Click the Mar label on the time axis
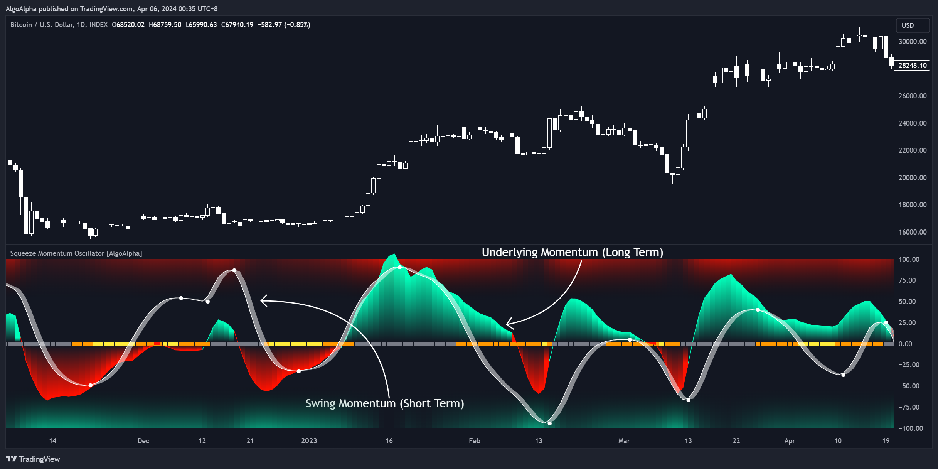Viewport: 938px width, 469px height. 624,441
